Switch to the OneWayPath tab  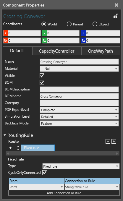coord(101,51)
